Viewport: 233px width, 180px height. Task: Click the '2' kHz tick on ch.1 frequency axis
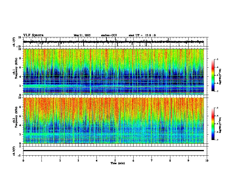tap(20, 86)
